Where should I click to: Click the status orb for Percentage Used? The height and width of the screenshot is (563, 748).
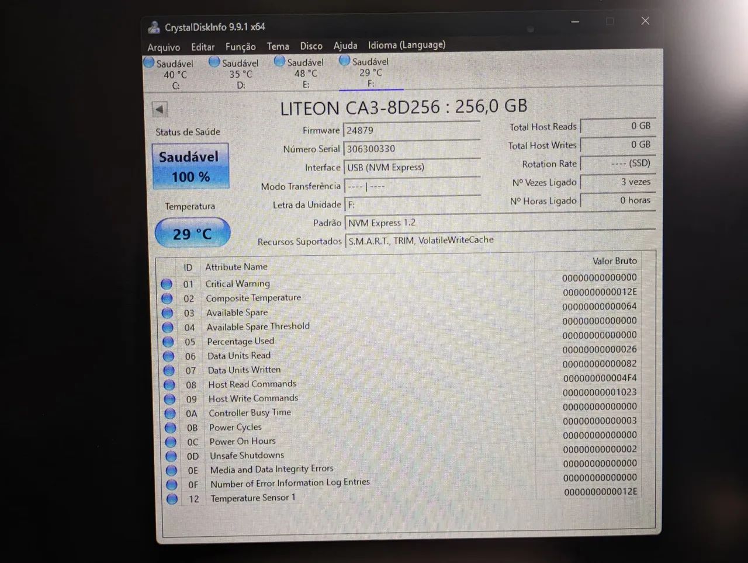point(168,342)
